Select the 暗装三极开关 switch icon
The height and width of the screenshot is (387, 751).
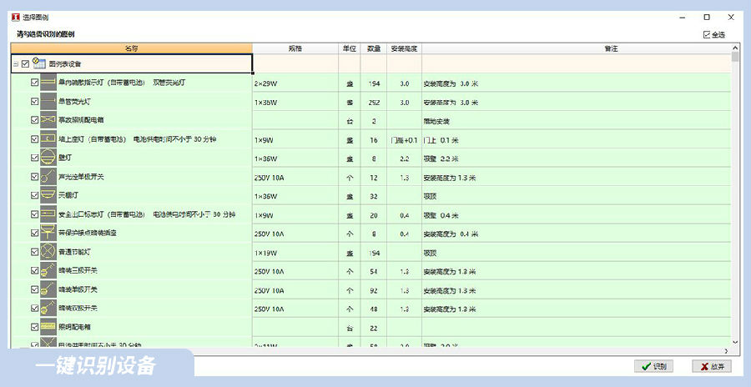(48, 270)
